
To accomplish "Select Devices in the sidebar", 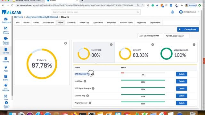I will [x=6, y=51].
